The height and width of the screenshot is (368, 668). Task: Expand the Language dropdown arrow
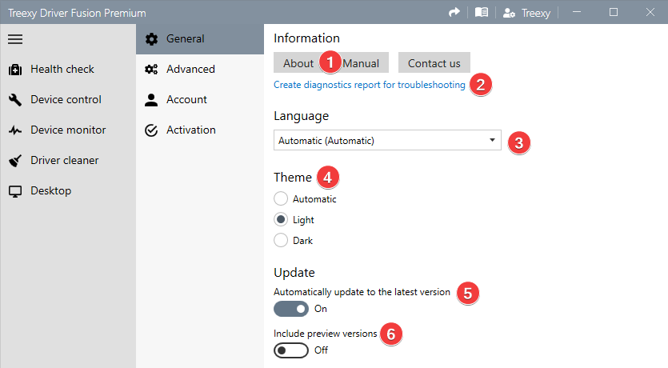(492, 140)
